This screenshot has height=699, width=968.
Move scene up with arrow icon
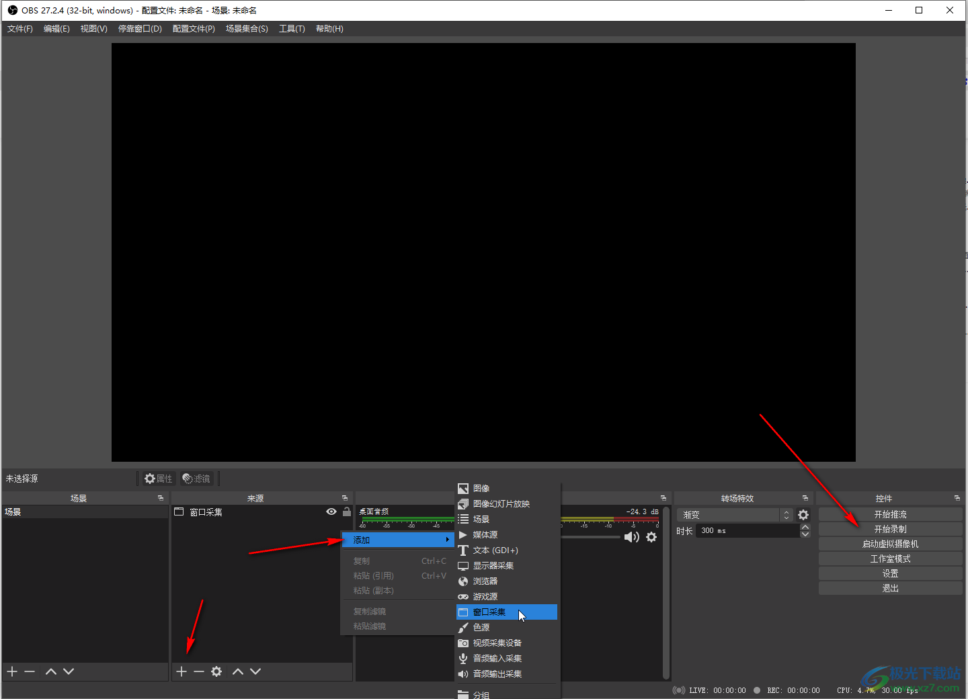(51, 671)
